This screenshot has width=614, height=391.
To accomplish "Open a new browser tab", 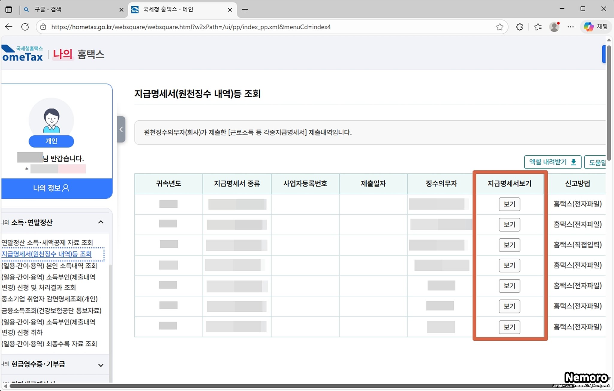I will click(245, 10).
